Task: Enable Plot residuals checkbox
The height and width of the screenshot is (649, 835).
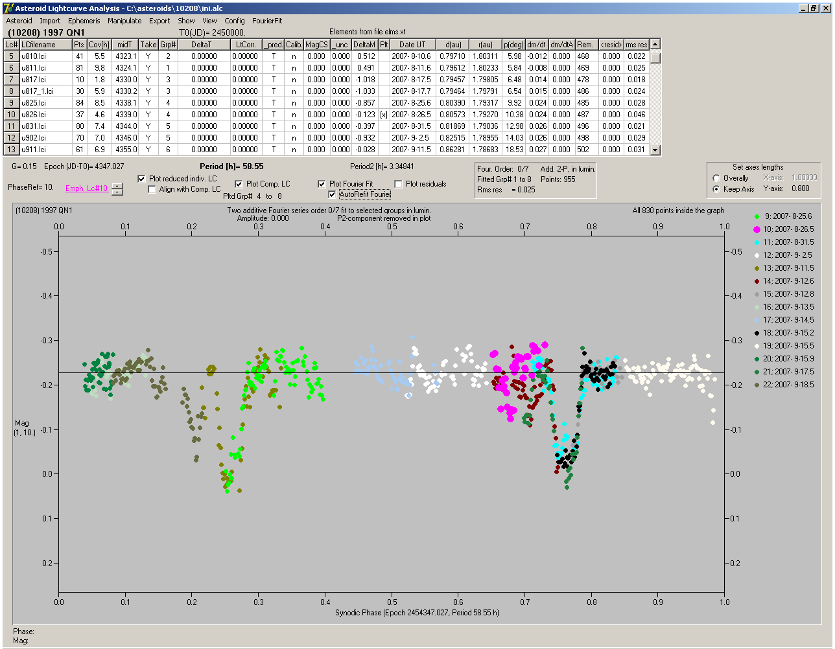Action: (x=399, y=184)
